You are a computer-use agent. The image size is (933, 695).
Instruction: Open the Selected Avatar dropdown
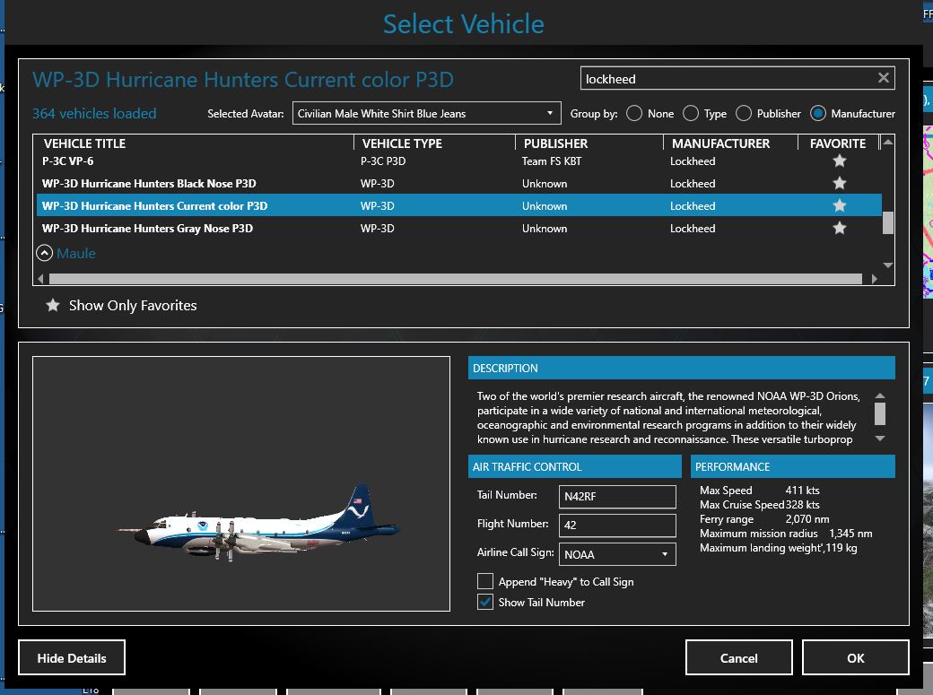427,113
